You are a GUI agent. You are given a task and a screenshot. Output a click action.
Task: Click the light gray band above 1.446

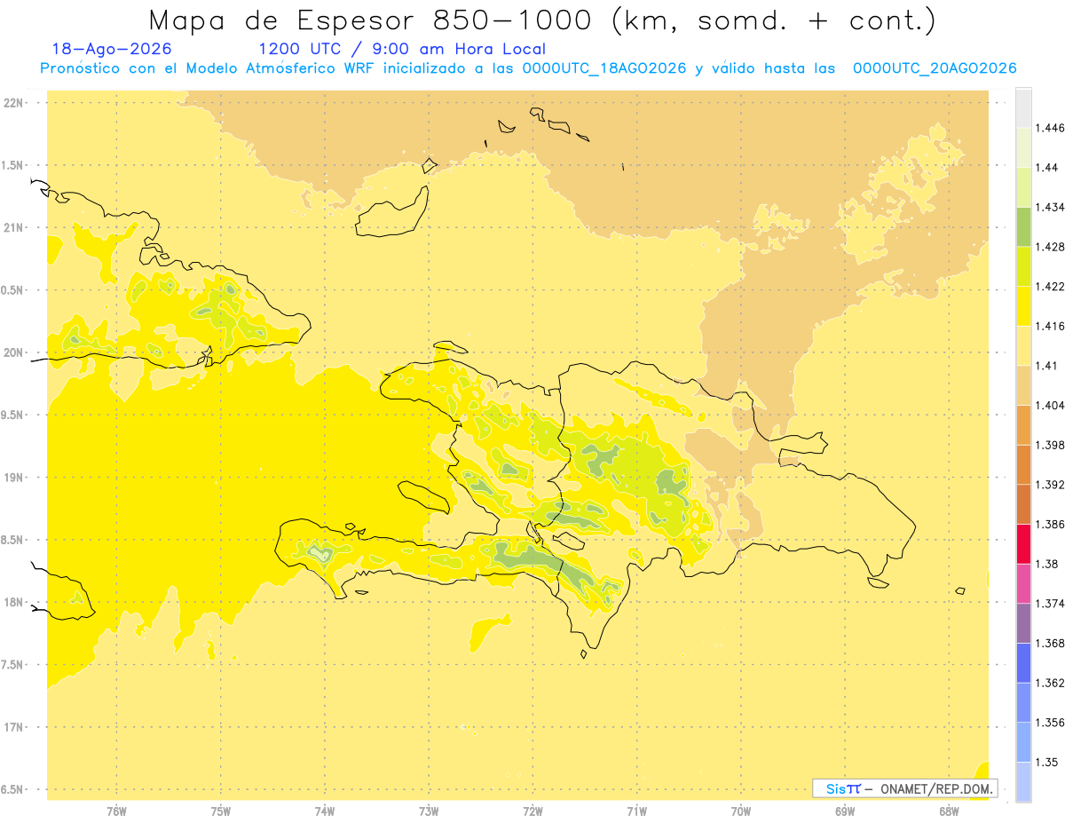pos(1023,107)
